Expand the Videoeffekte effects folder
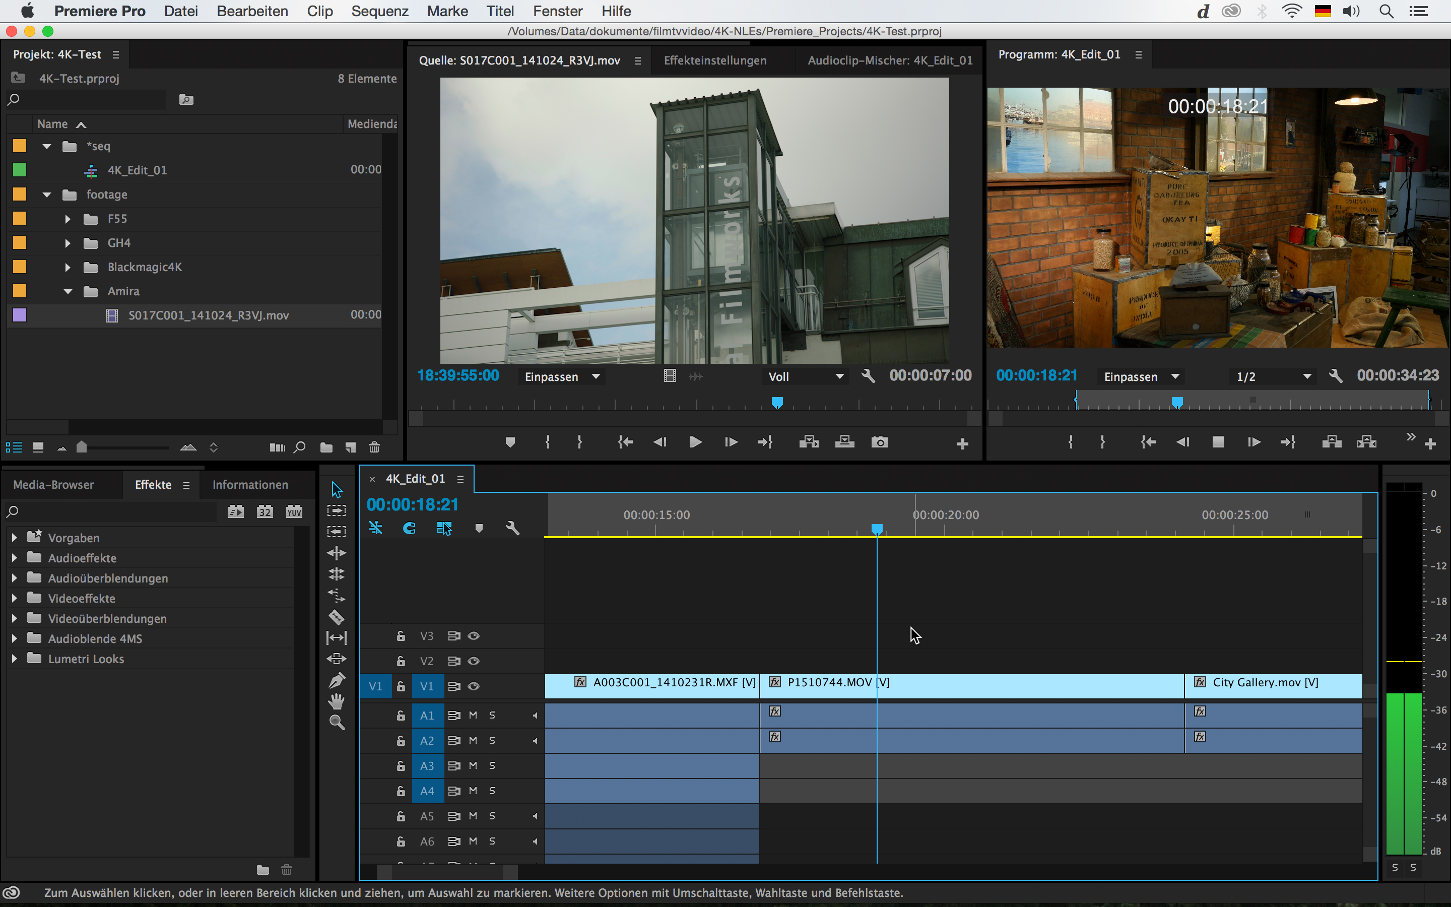Screen dimensions: 1451x907 click(x=15, y=598)
